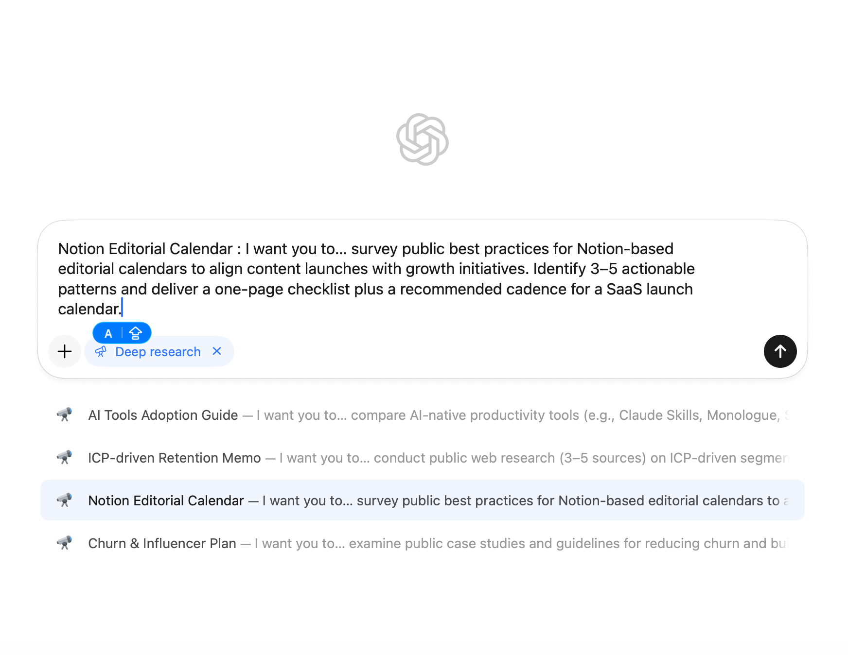Click telescope icon beside AI Tools Adoption Guide
848x655 pixels.
(x=64, y=415)
